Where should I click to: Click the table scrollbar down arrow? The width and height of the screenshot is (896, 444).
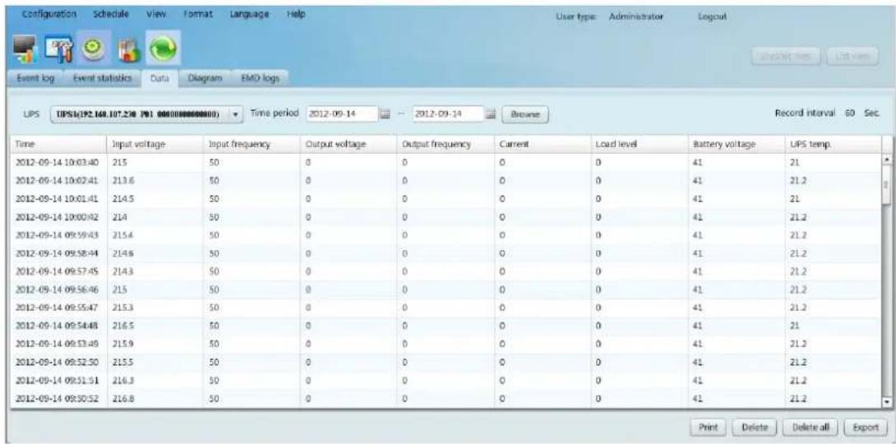(888, 402)
